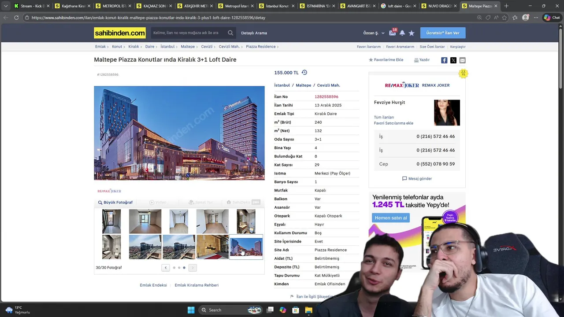This screenshot has width=564, height=317.
Task: Click the browser zoom magnifier icon
Action: coord(479,18)
